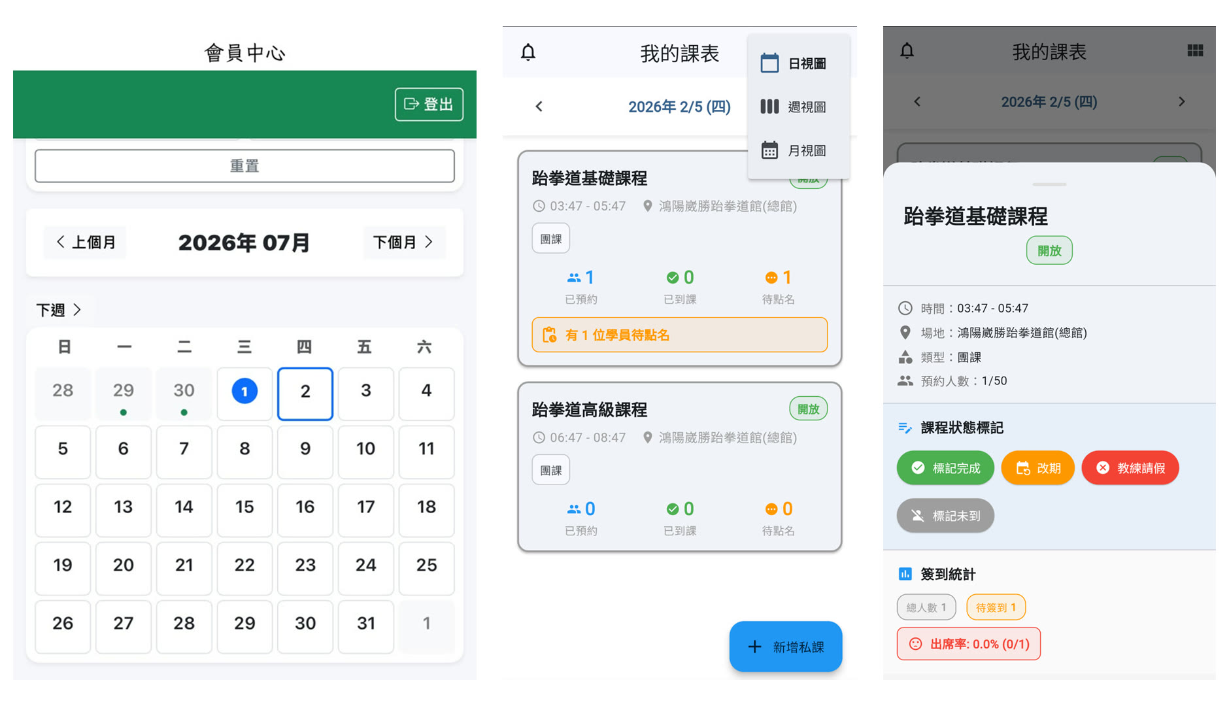Viewport: 1229px width, 706px height.
Task: Click the red 教練請假 coach leave button
Action: pyautogui.click(x=1130, y=468)
